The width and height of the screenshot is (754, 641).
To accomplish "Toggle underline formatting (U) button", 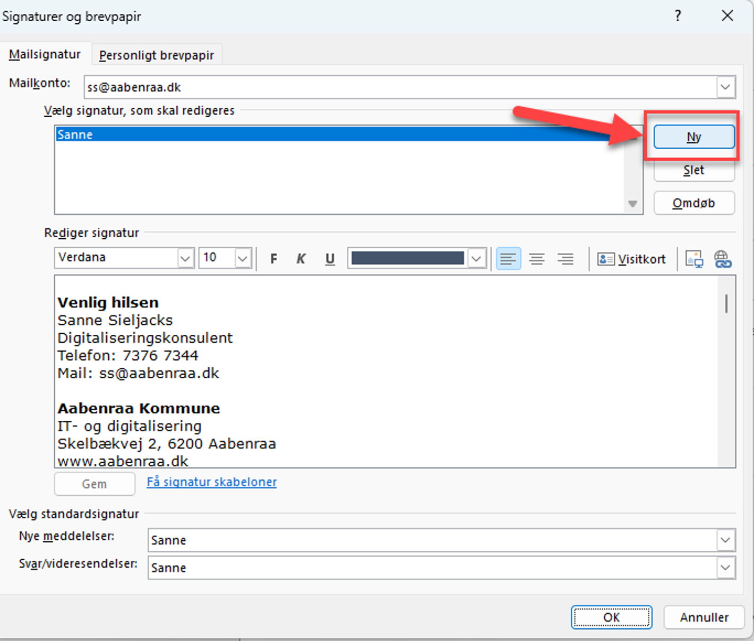I will tap(330, 259).
